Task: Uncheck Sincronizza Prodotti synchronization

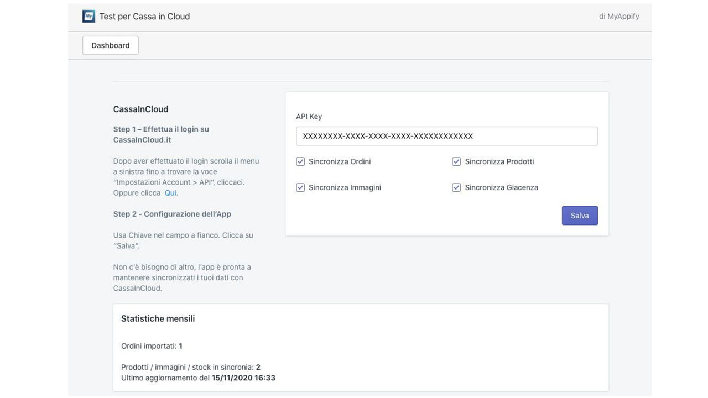Action: (x=456, y=161)
